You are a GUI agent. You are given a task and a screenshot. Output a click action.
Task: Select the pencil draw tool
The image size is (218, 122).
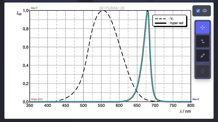pos(203,56)
